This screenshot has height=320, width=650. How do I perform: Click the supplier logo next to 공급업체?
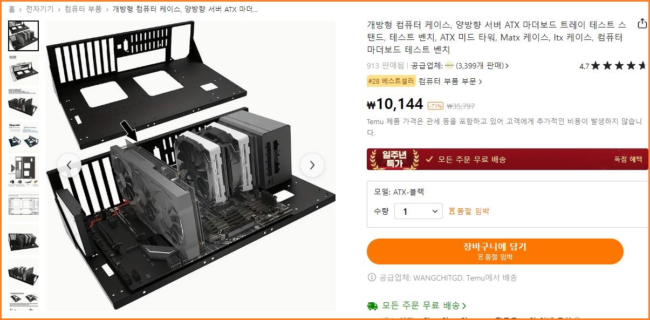pyautogui.click(x=449, y=66)
